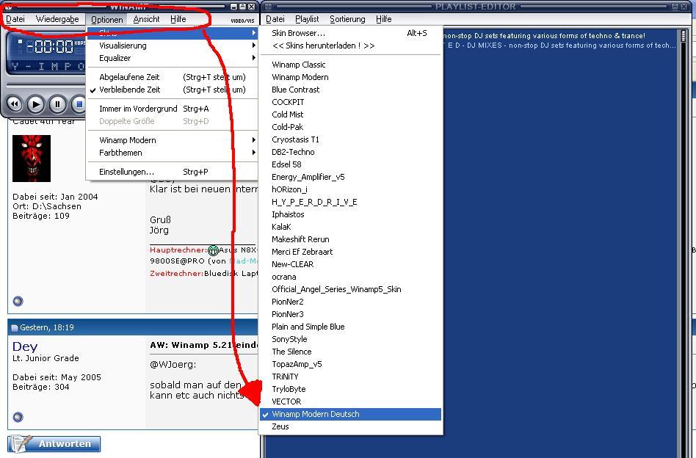Open the Sortierung menu in Playlist Editor
696x458 pixels.
pos(347,19)
